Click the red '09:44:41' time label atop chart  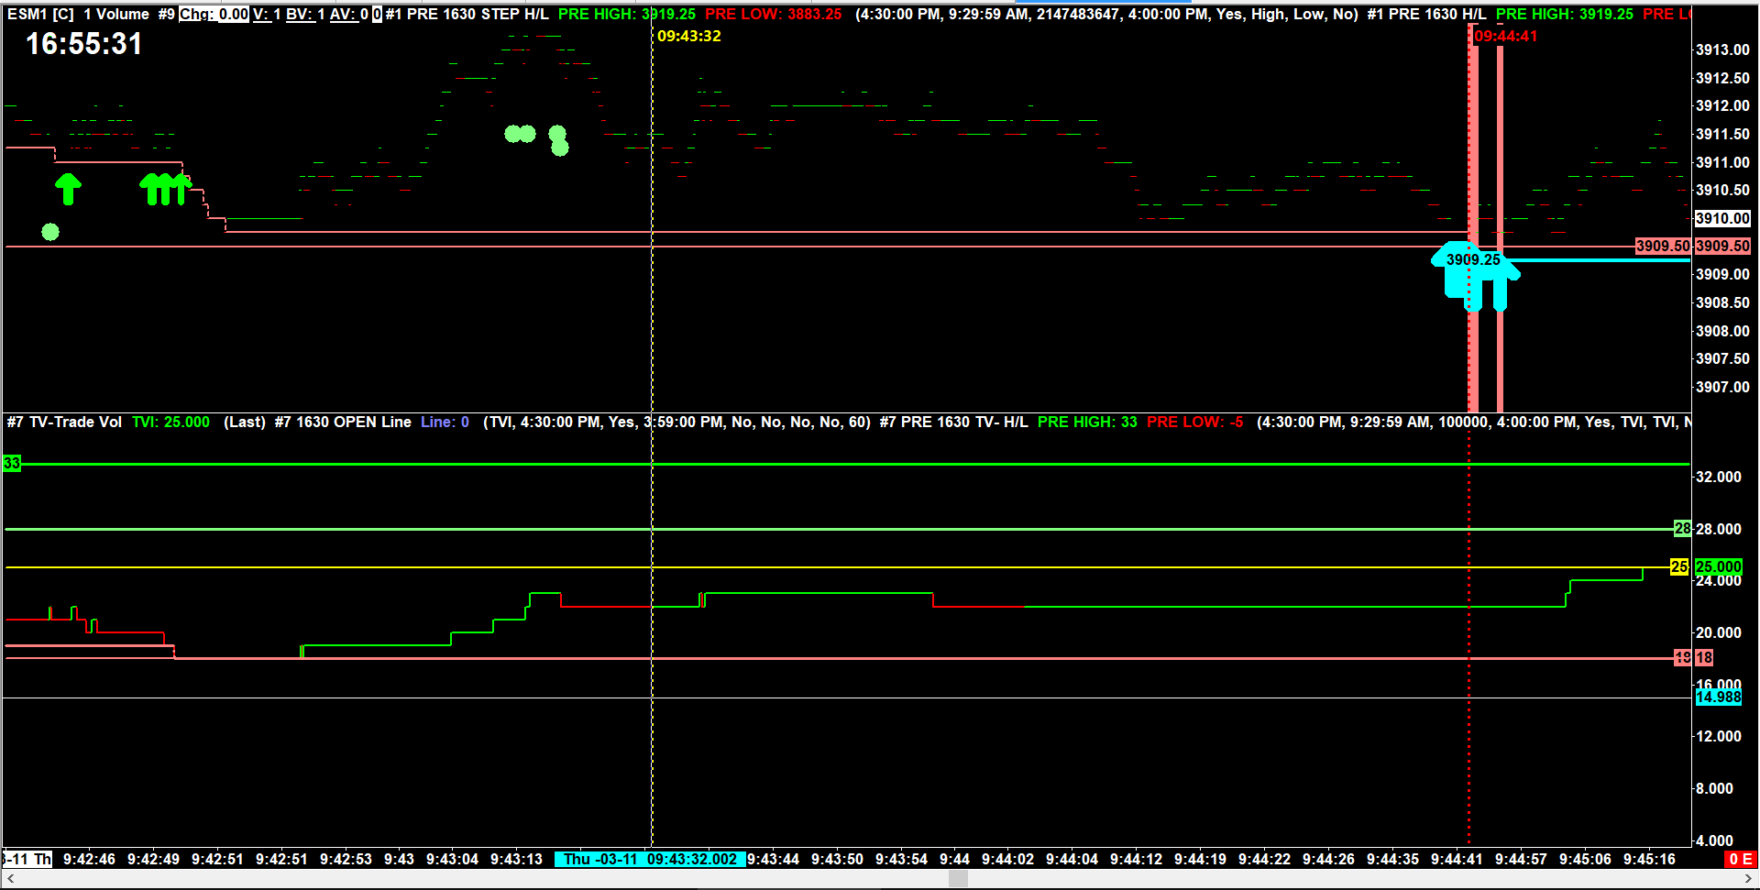tap(1505, 36)
